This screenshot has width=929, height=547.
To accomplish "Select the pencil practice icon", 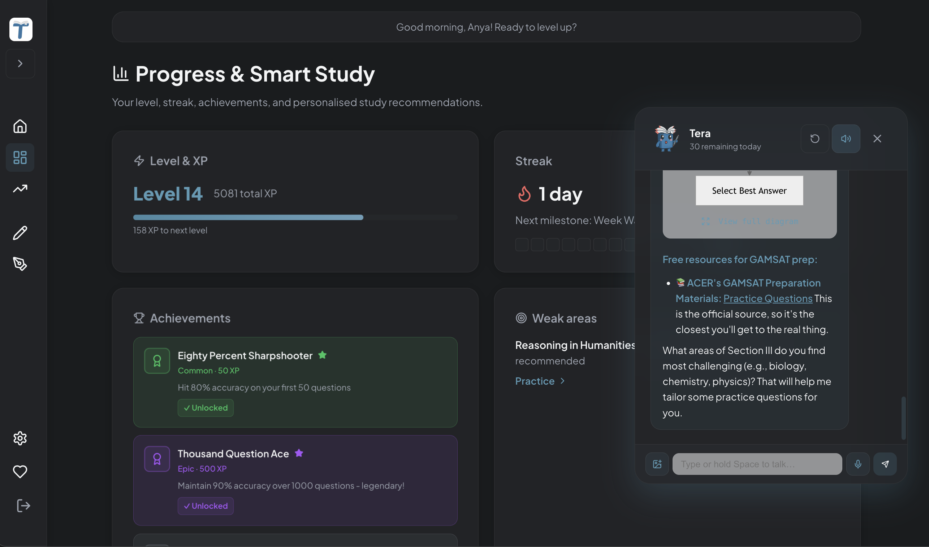I will click(20, 233).
